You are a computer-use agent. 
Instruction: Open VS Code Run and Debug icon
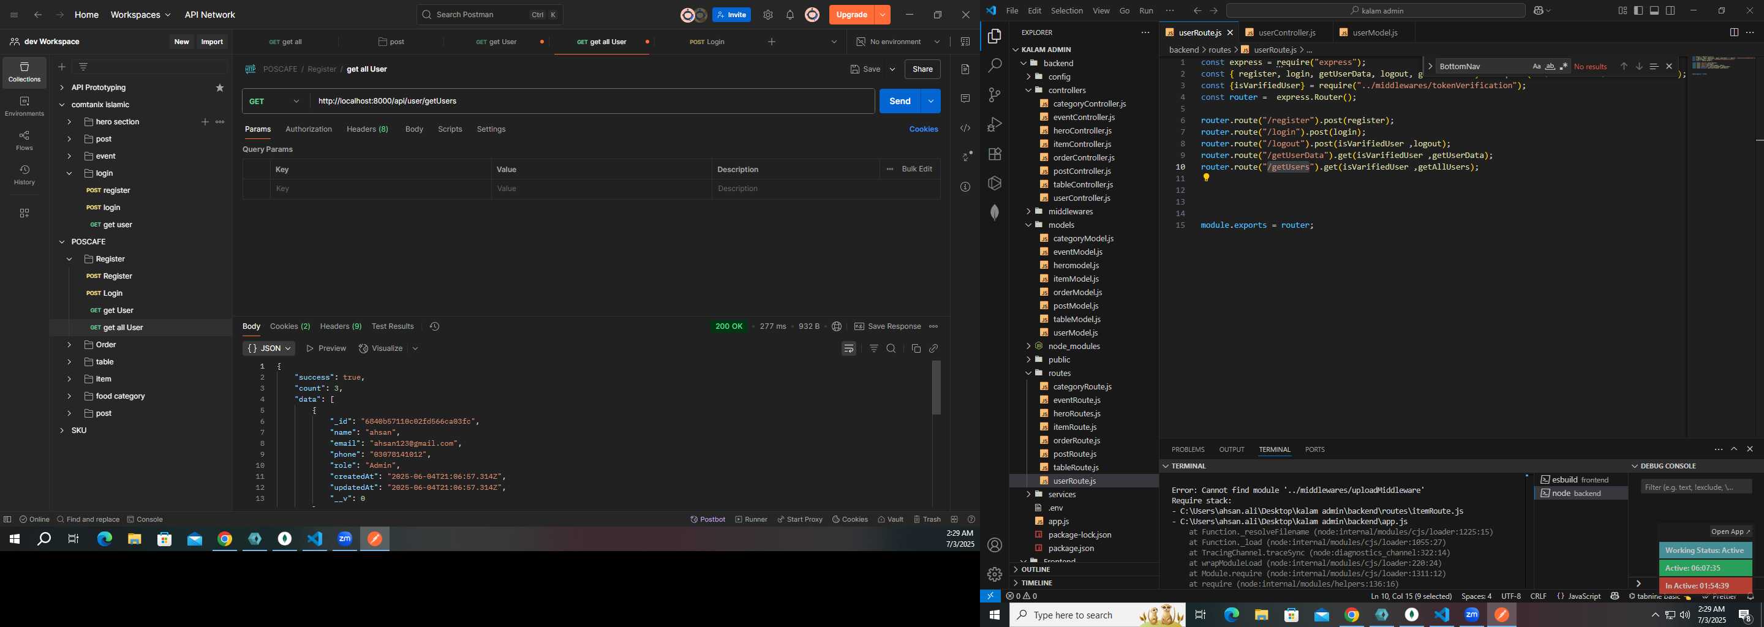coord(995,124)
